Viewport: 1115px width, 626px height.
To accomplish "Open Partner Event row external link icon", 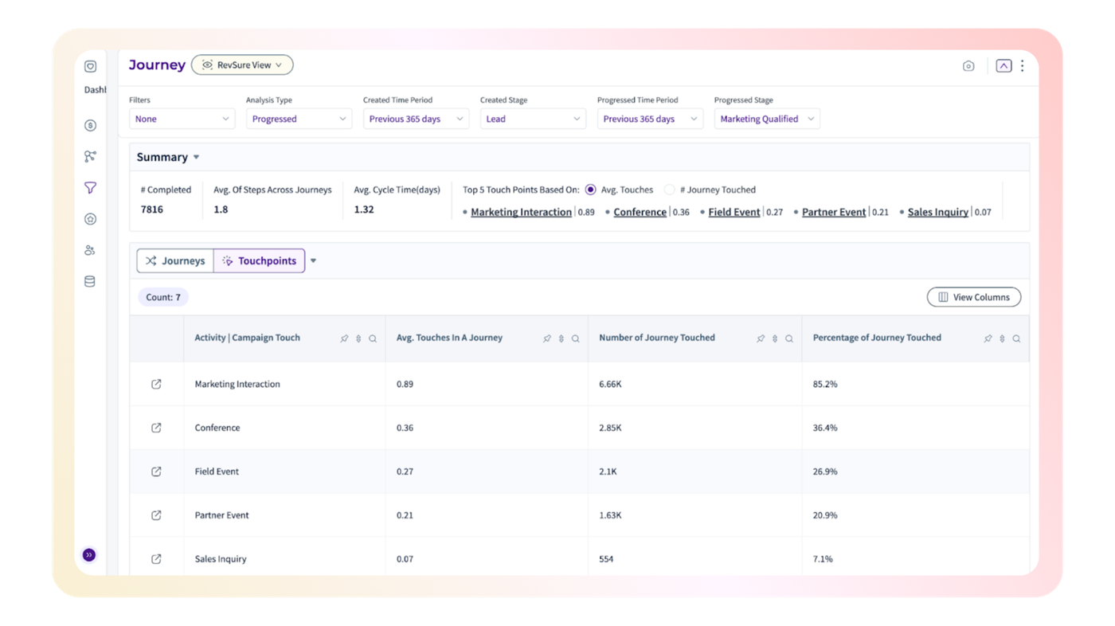I will pos(156,515).
